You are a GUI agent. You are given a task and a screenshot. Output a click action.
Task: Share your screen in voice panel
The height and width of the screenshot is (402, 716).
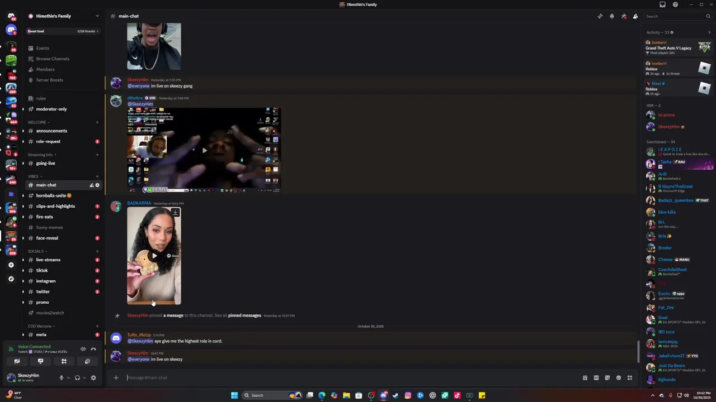(40, 361)
